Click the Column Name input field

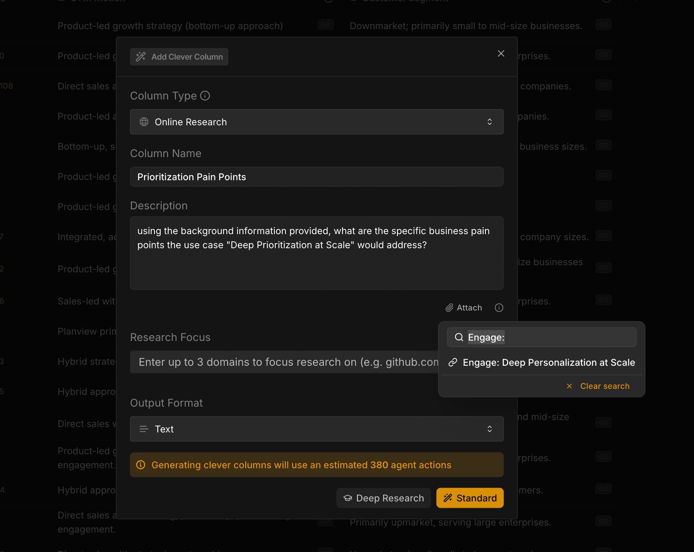[x=316, y=177]
